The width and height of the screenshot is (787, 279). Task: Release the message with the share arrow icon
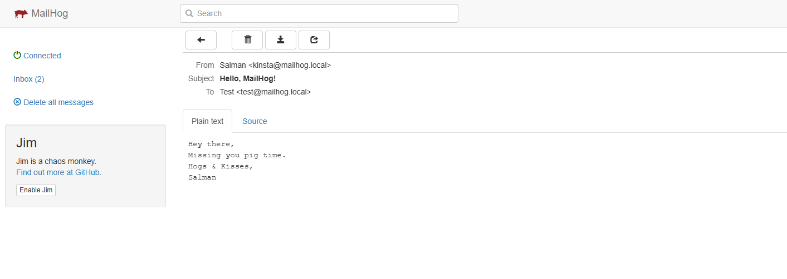pyautogui.click(x=314, y=40)
